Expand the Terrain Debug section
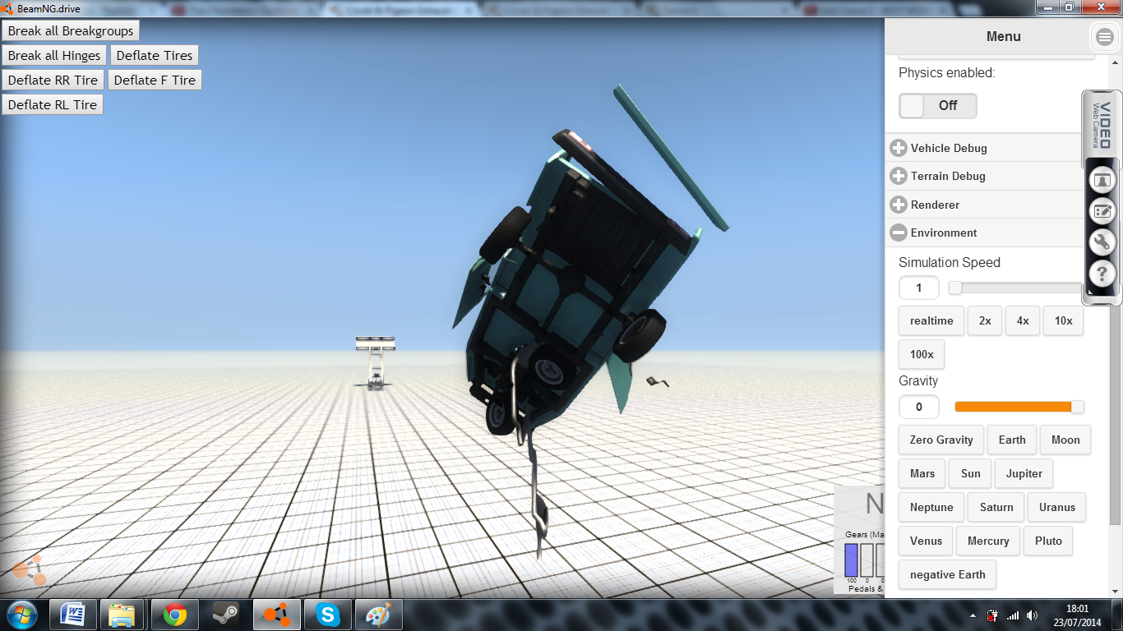Screen dimensions: 1123x631 pyautogui.click(x=985, y=176)
